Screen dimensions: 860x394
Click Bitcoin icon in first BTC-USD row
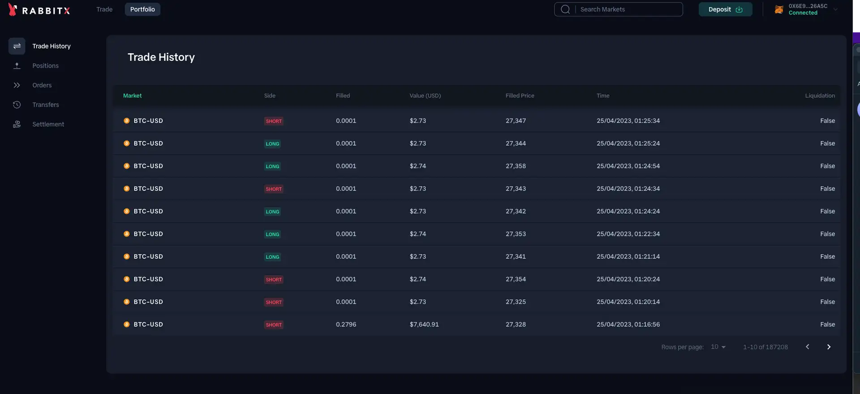point(127,121)
